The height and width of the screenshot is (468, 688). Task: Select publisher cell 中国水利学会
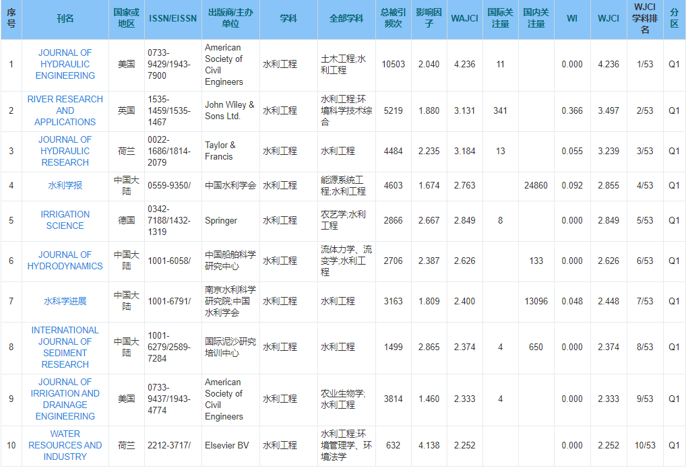click(x=230, y=186)
